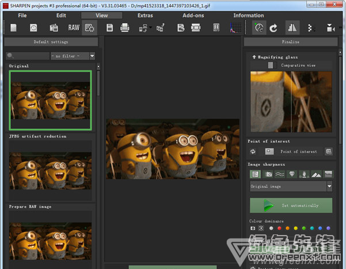Select red colour dominance dot

(x=279, y=228)
